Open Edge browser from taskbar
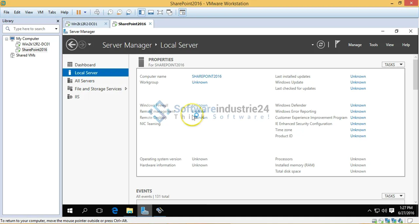This screenshot has width=419, height=224. [115, 211]
